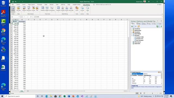Click the green checkmark analyze icon in task pane
The width and height of the screenshot is (174, 98).
click(157, 26)
